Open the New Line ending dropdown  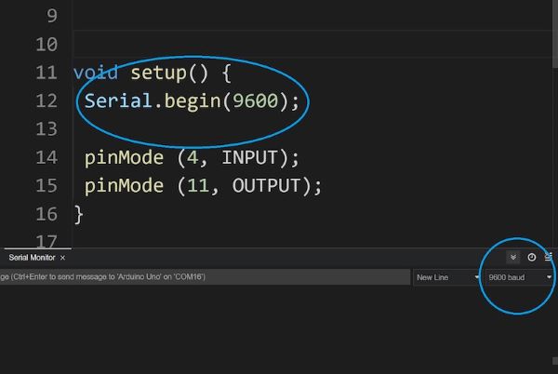coord(447,277)
